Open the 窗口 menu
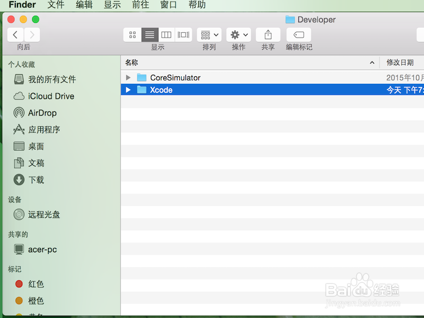 tap(169, 5)
